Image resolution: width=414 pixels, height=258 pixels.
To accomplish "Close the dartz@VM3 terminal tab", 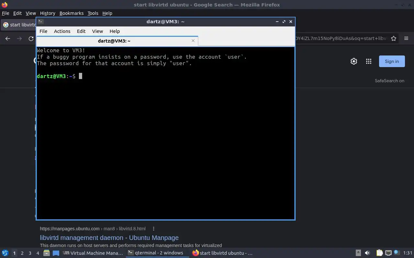I will point(193,41).
